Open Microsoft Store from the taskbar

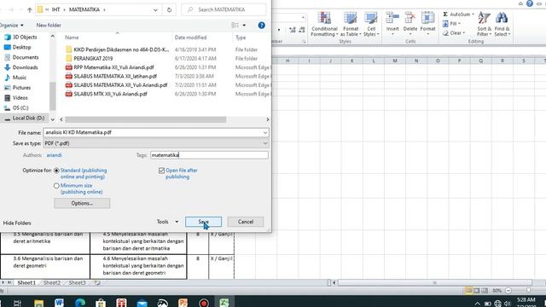pyautogui.click(x=101, y=303)
